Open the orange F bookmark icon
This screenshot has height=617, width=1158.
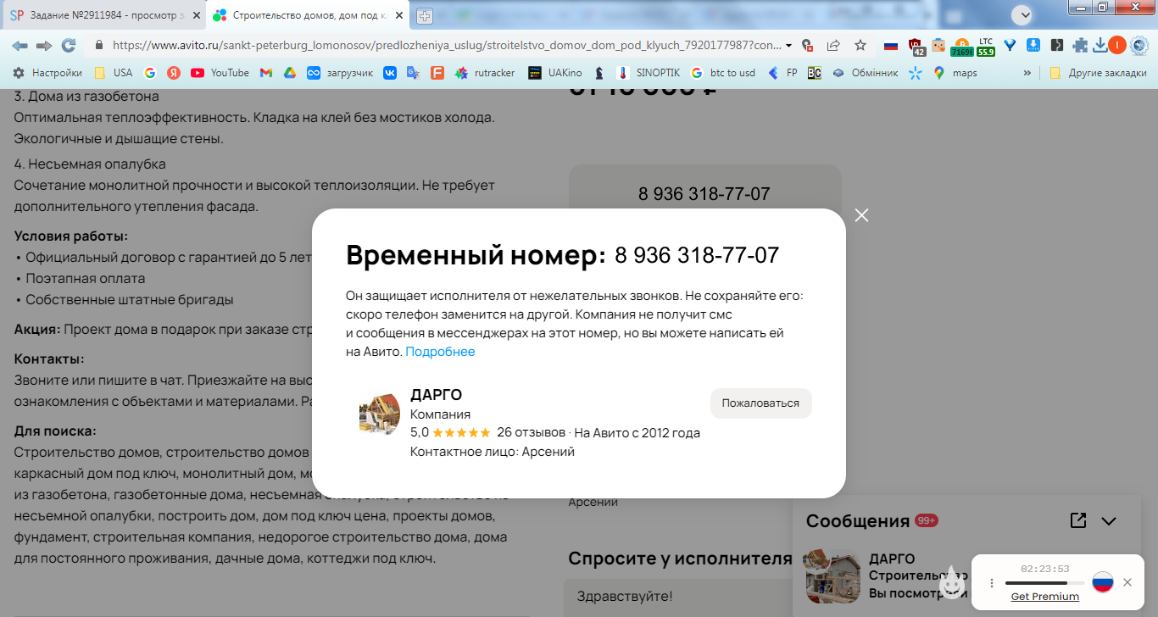pyautogui.click(x=437, y=73)
